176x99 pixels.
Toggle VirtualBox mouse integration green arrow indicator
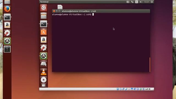pos(141,89)
